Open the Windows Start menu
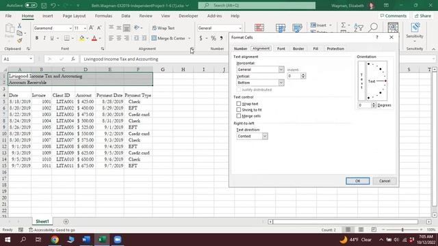The width and height of the screenshot is (438, 246). (8, 240)
